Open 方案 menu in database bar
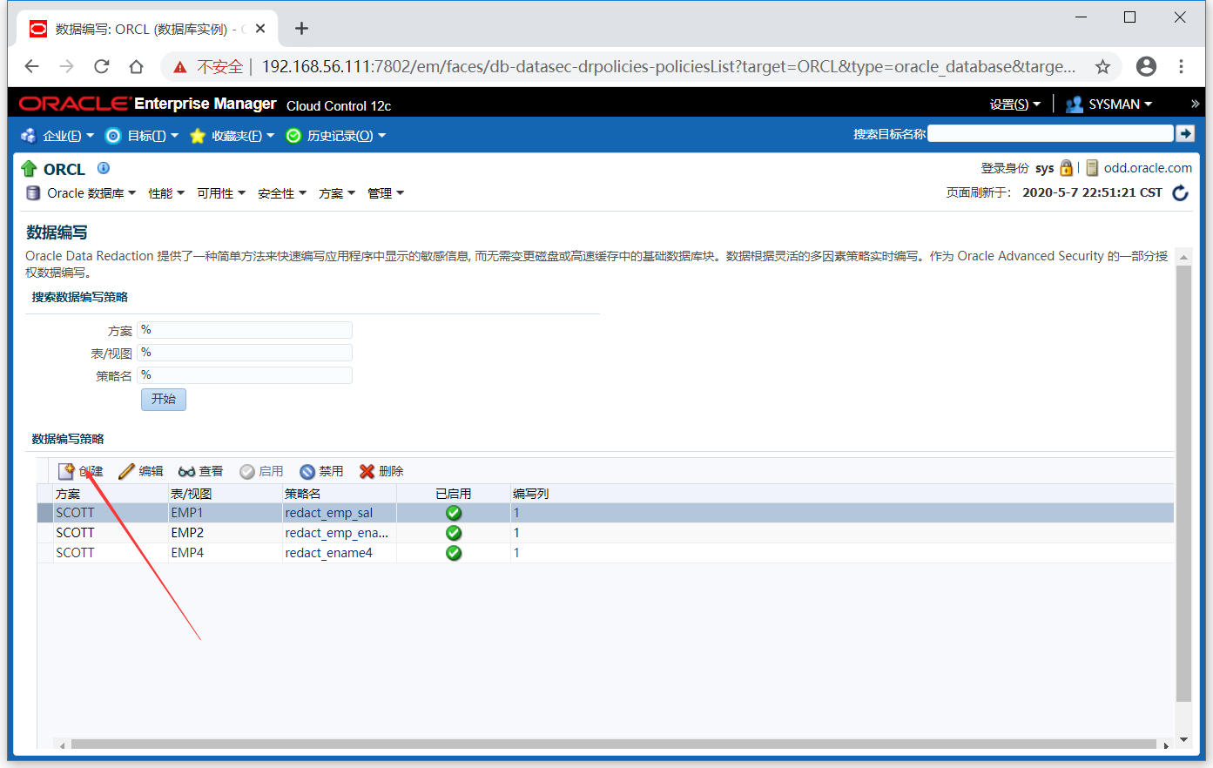The width and height of the screenshot is (1213, 768). coord(337,193)
